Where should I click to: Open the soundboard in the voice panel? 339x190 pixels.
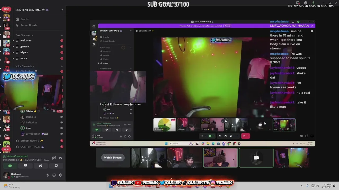[56, 166]
